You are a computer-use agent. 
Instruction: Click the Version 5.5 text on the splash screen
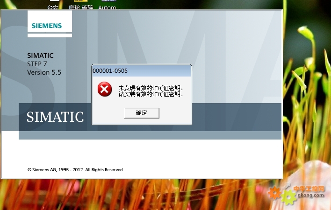pos(44,72)
